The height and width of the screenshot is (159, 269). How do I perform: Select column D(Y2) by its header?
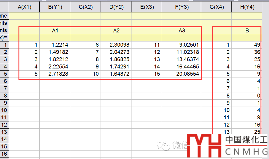[116, 7]
